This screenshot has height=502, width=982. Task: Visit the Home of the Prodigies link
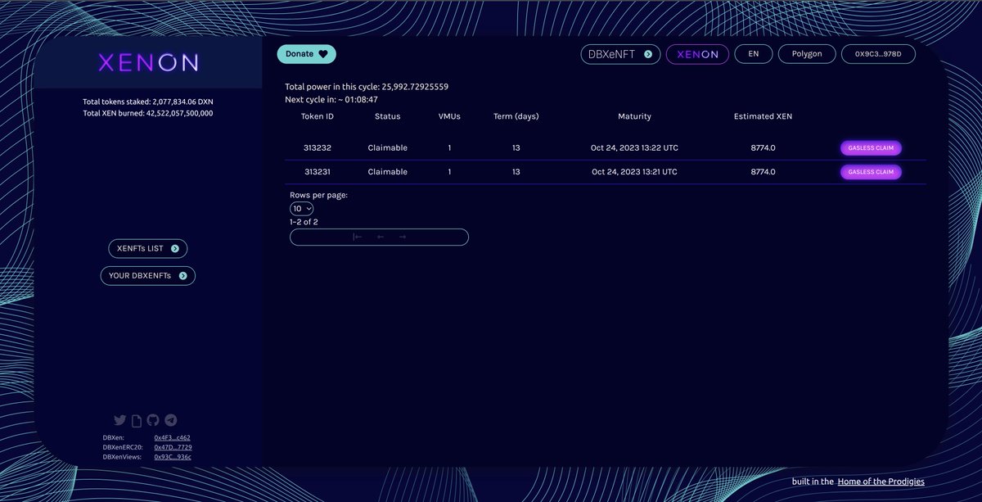pos(880,482)
